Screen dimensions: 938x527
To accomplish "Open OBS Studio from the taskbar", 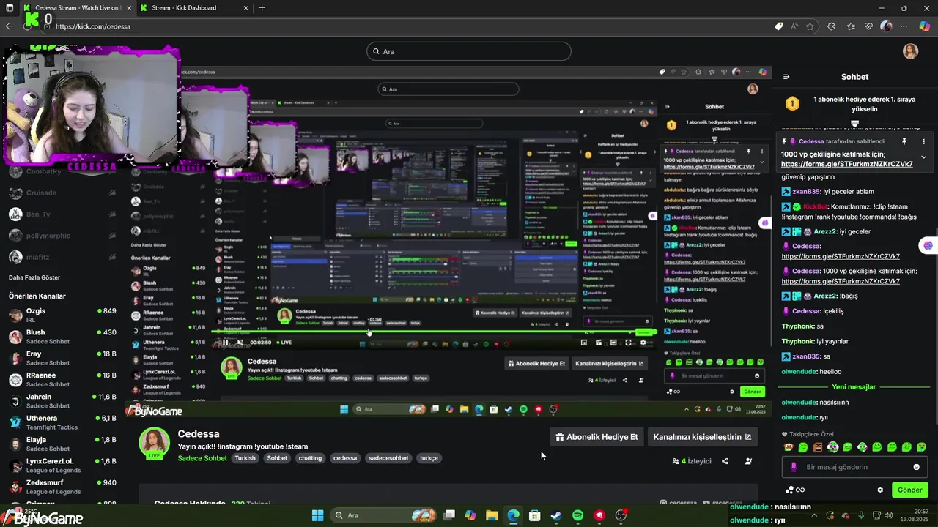I will pos(621,515).
